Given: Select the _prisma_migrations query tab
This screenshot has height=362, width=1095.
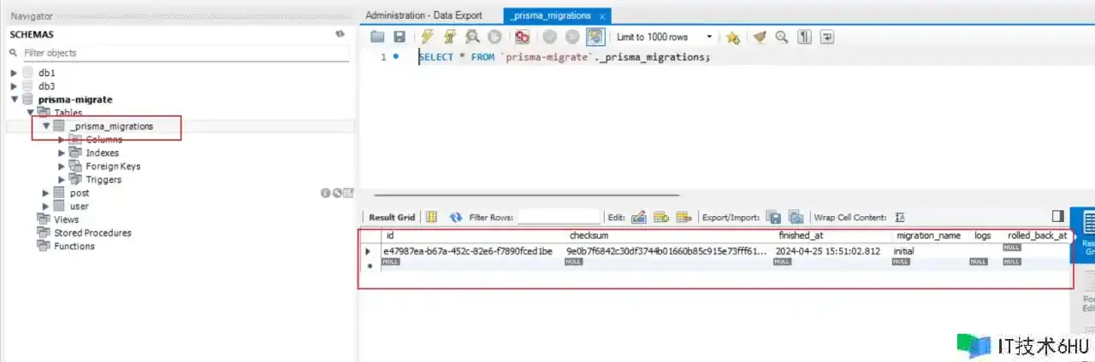Looking at the screenshot, I should click(550, 15).
